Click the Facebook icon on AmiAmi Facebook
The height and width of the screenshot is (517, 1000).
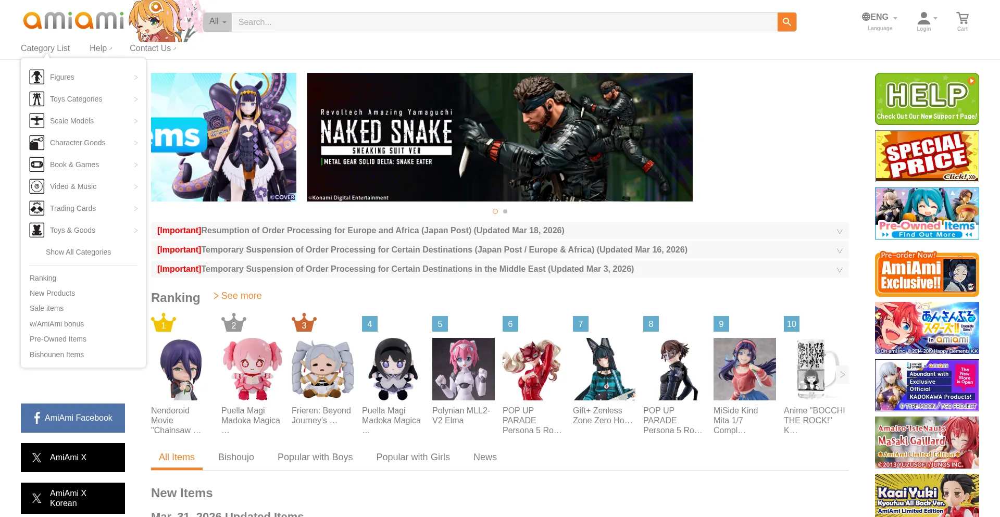(37, 418)
